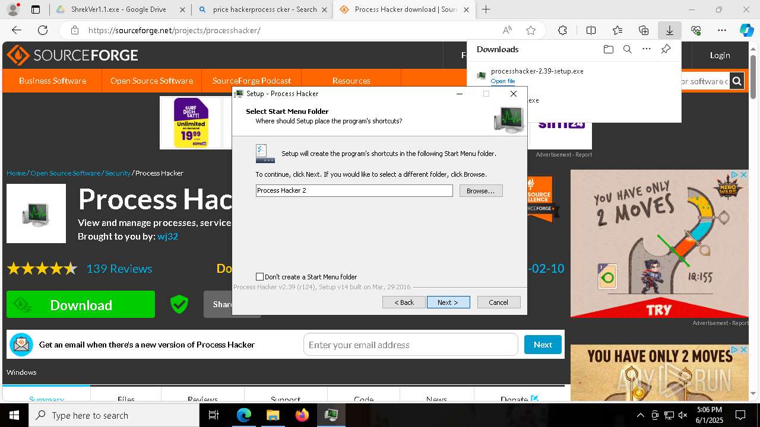Click Browse button in setup

tap(481, 190)
